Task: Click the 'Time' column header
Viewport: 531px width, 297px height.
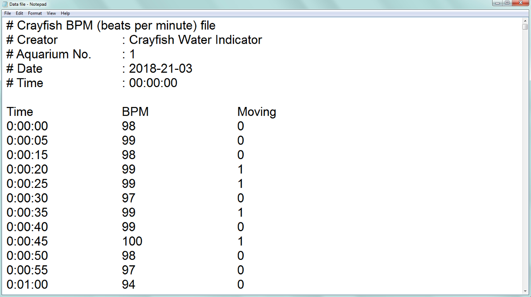Action: (x=20, y=112)
